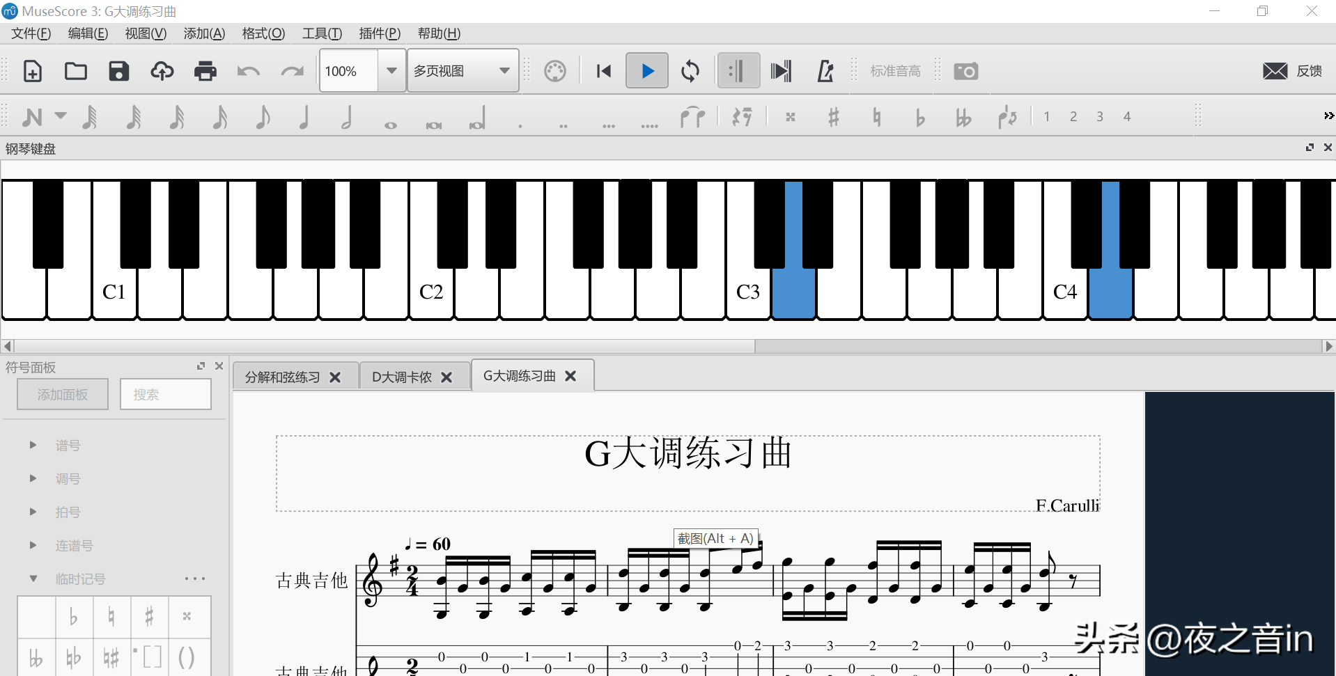This screenshot has width=1336, height=676.
Task: Create a new score
Action: coord(33,71)
